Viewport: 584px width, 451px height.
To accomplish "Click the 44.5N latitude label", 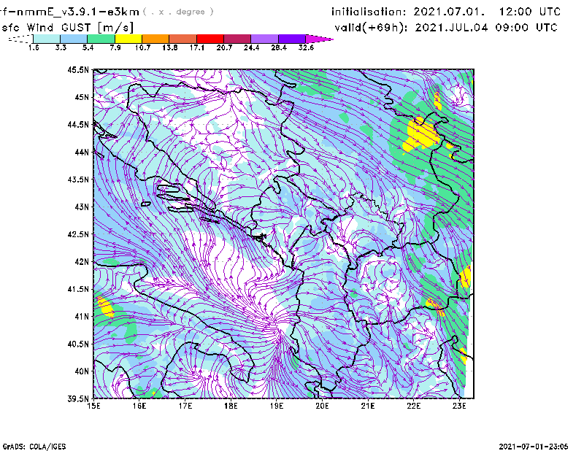I will point(78,124).
